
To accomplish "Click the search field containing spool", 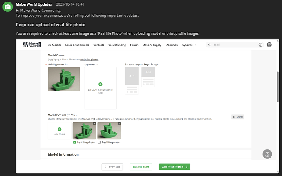I will [x=235, y=45].
